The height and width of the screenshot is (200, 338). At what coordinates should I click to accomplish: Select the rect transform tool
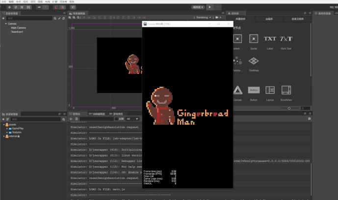pyautogui.click(x=28, y=7)
